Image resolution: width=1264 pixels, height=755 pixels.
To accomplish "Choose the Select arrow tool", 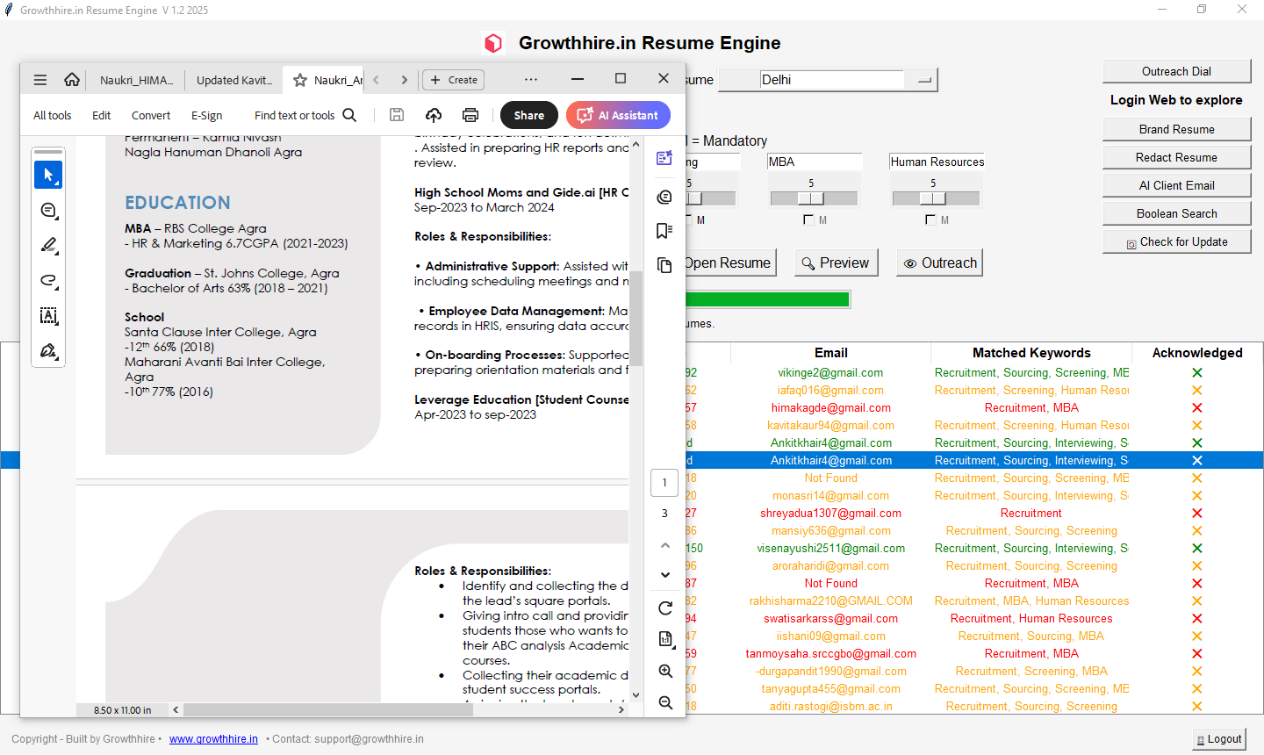I will click(x=48, y=175).
